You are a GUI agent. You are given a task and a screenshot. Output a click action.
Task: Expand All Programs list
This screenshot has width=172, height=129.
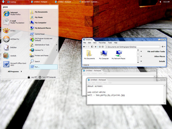click(x=15, y=72)
